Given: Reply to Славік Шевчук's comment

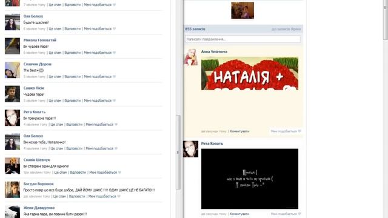Looking at the screenshot, I should coord(78,173).
